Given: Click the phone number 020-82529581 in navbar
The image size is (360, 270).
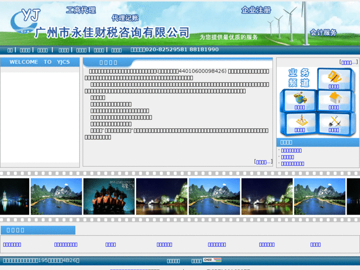Looking at the screenshot, I should [x=166, y=50].
